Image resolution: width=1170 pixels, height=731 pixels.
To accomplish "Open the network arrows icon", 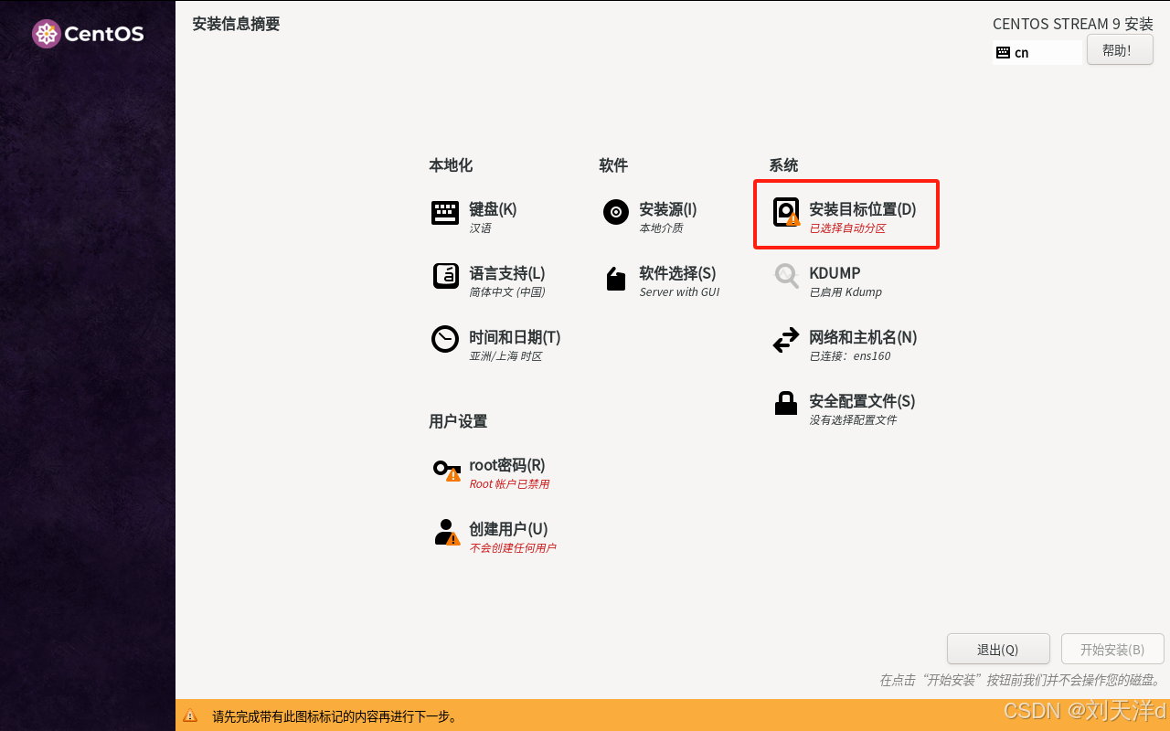I will [786, 341].
